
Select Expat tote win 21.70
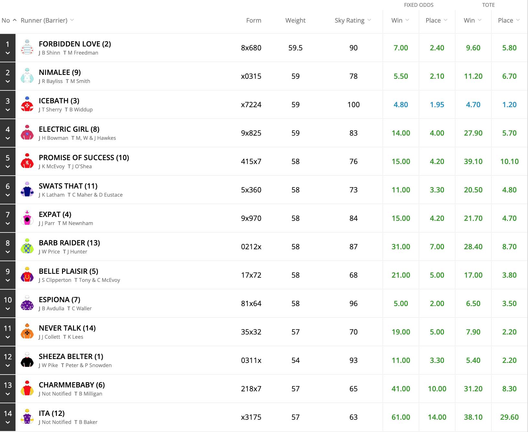pyautogui.click(x=473, y=218)
